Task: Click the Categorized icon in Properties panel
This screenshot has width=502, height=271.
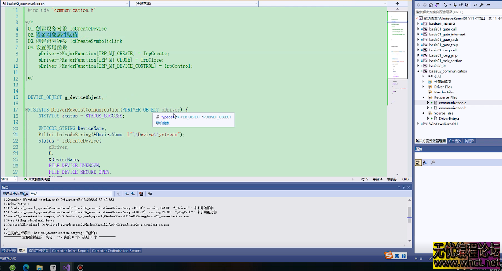Action: (x=418, y=163)
